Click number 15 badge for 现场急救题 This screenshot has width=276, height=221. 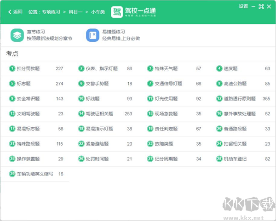click(x=150, y=114)
